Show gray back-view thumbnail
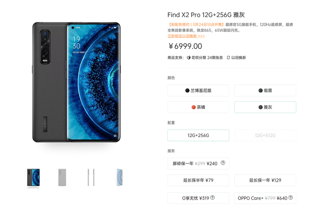Screen dimensions: 319x210 (x=62, y=177)
